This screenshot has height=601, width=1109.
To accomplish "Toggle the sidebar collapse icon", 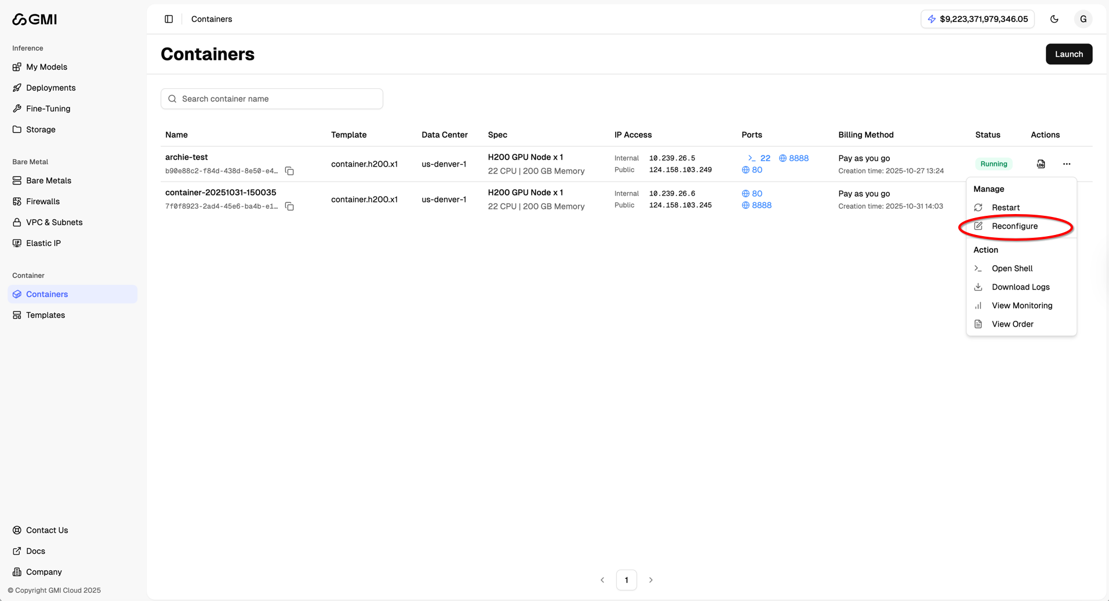I will (x=169, y=19).
